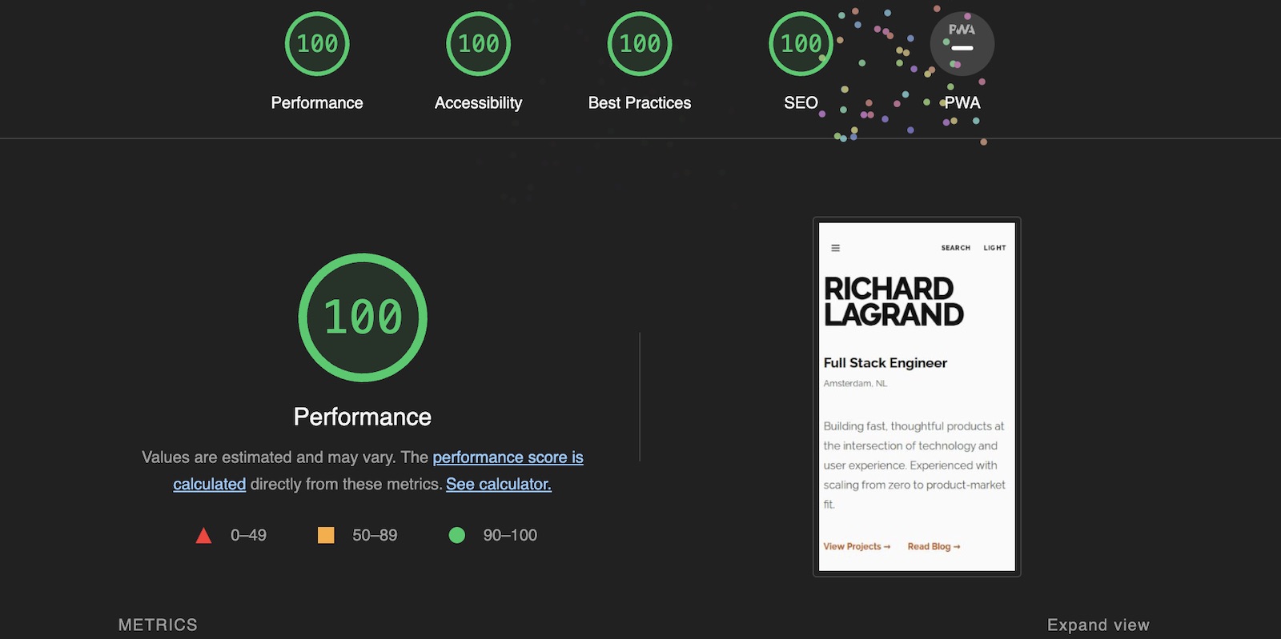Click the gray PWA badge icon
This screenshot has width=1281, height=639.
point(962,44)
